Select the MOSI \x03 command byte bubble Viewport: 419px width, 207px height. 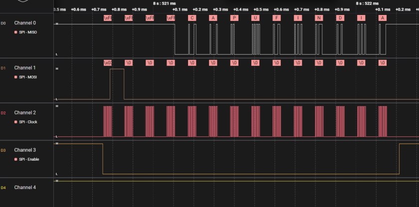pos(108,63)
